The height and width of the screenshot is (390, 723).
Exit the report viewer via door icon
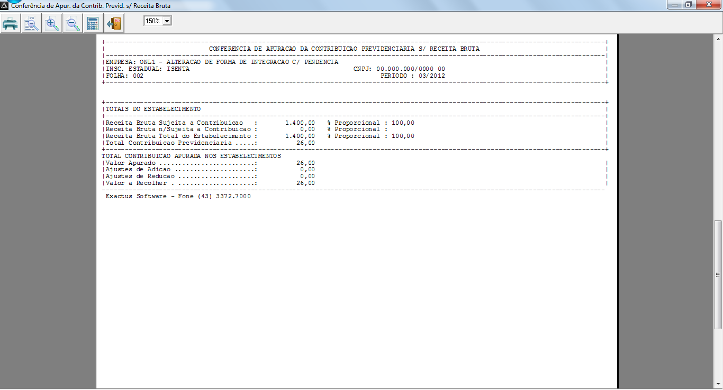[114, 23]
